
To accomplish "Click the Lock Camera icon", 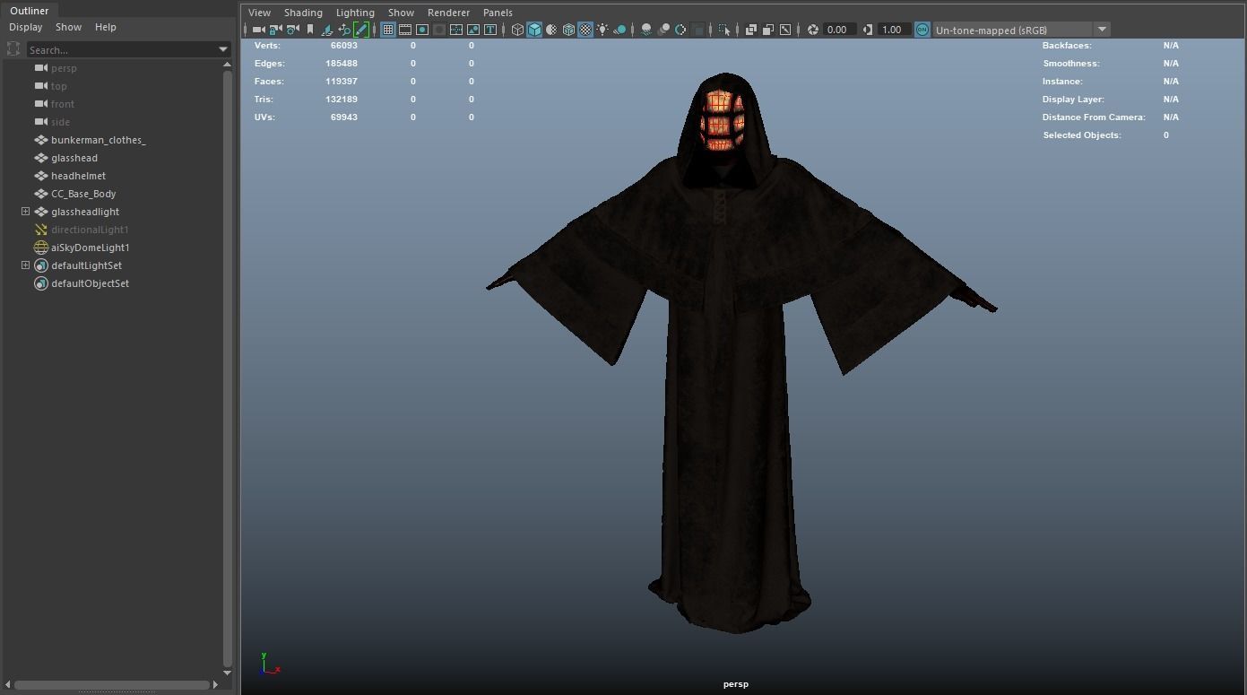I will pyautogui.click(x=275, y=30).
